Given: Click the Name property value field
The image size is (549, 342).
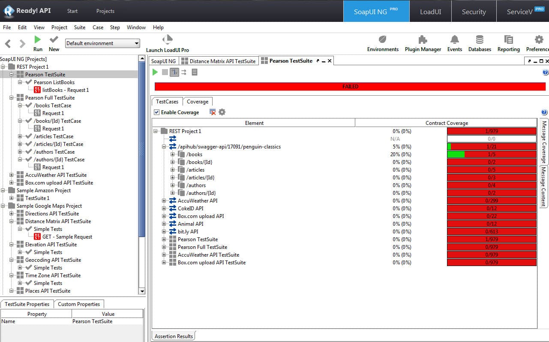Looking at the screenshot, I should coord(107,321).
